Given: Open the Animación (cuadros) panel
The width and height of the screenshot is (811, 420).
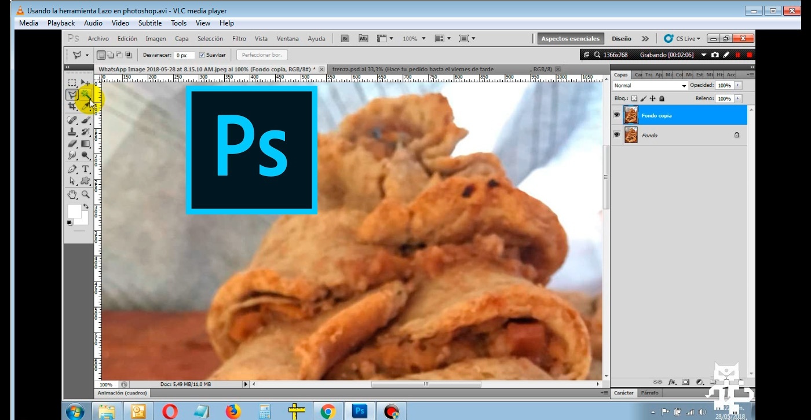Looking at the screenshot, I should (123, 393).
